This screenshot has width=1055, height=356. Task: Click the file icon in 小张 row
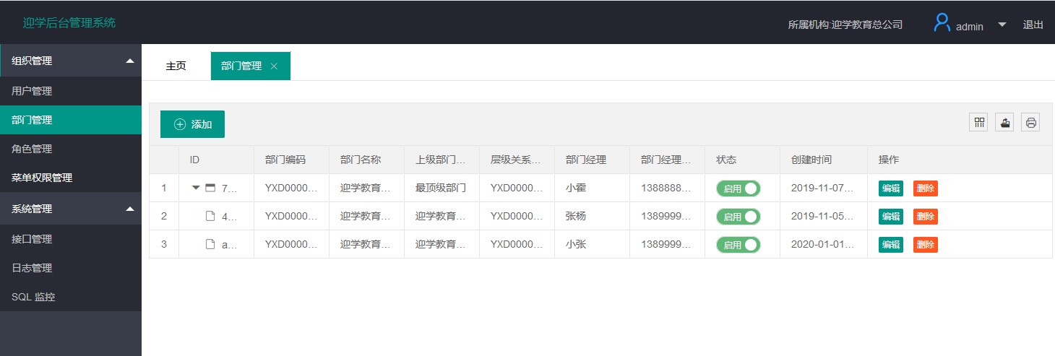pyautogui.click(x=210, y=244)
